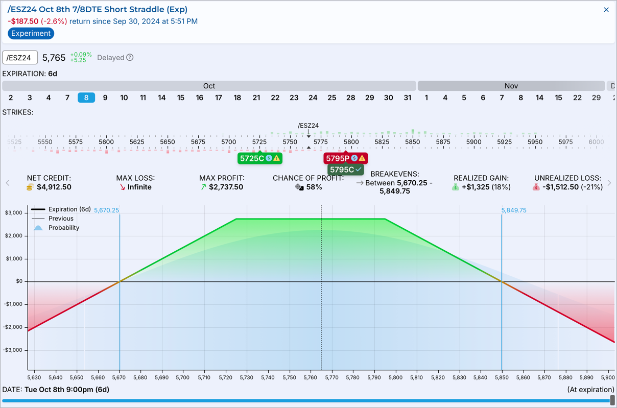Click the realized gain money bag icon
The width and height of the screenshot is (617, 408).
(455, 187)
